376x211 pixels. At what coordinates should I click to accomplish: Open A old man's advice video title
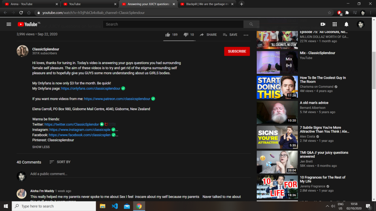pyautogui.click(x=314, y=103)
